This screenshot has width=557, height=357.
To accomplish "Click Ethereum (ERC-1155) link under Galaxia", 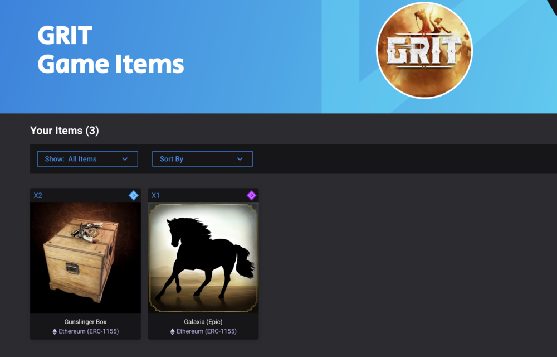I will [207, 331].
